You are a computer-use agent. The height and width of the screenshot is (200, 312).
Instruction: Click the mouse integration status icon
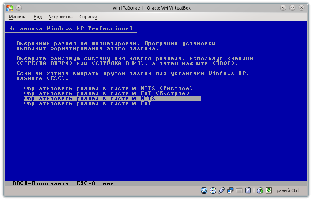260,190
